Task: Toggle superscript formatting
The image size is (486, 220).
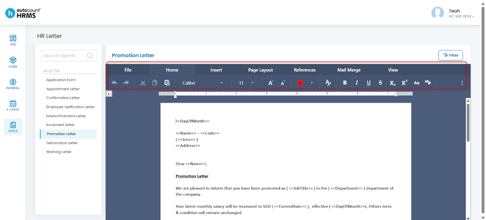Action: click(405, 83)
